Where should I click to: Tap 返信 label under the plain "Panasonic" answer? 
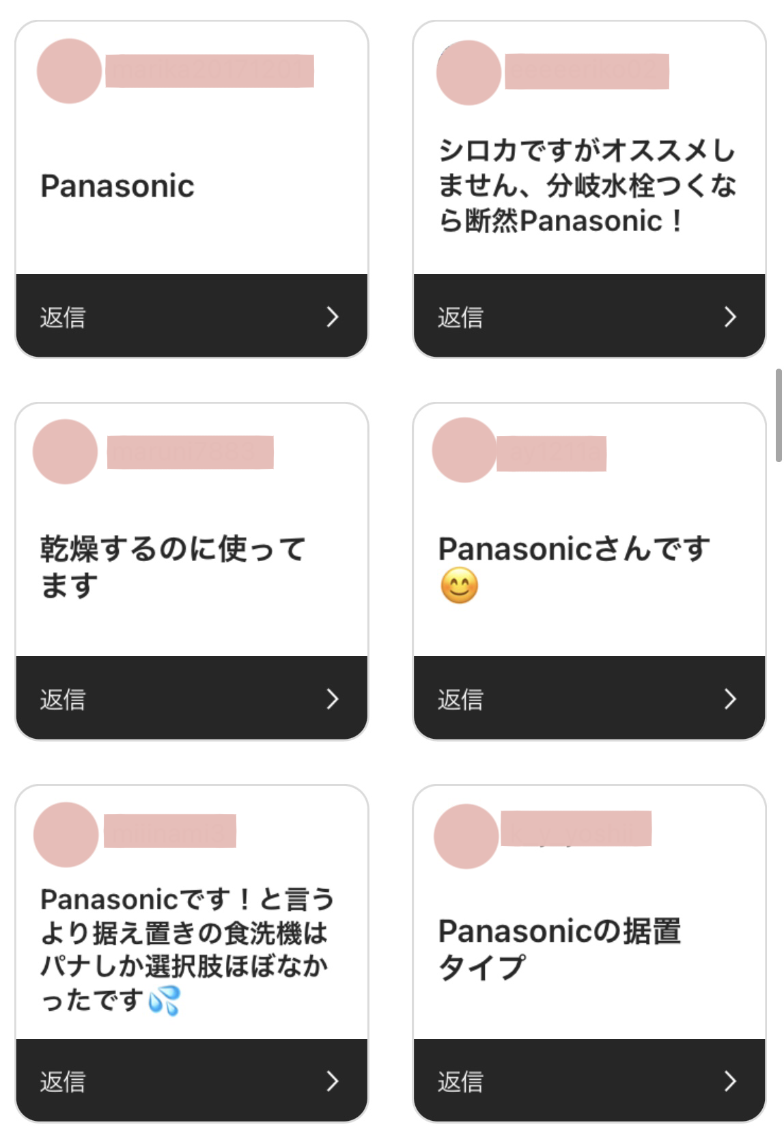tap(63, 318)
